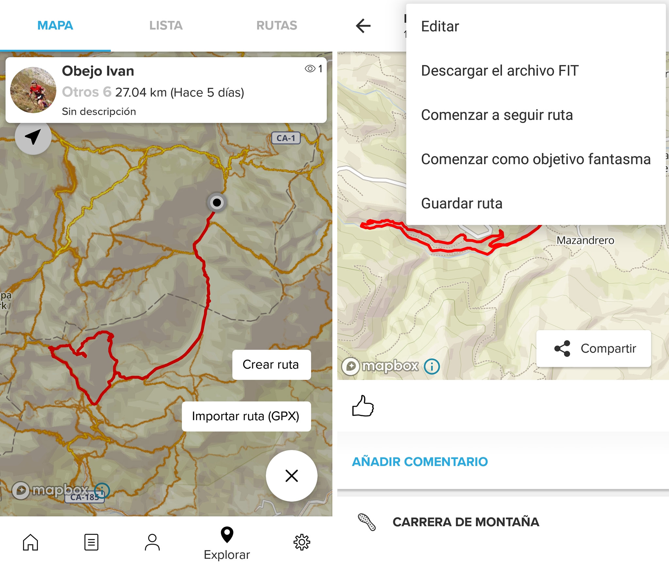Screen dimensions: 669x568
Task: Switch to the LISTA tab
Action: (166, 25)
